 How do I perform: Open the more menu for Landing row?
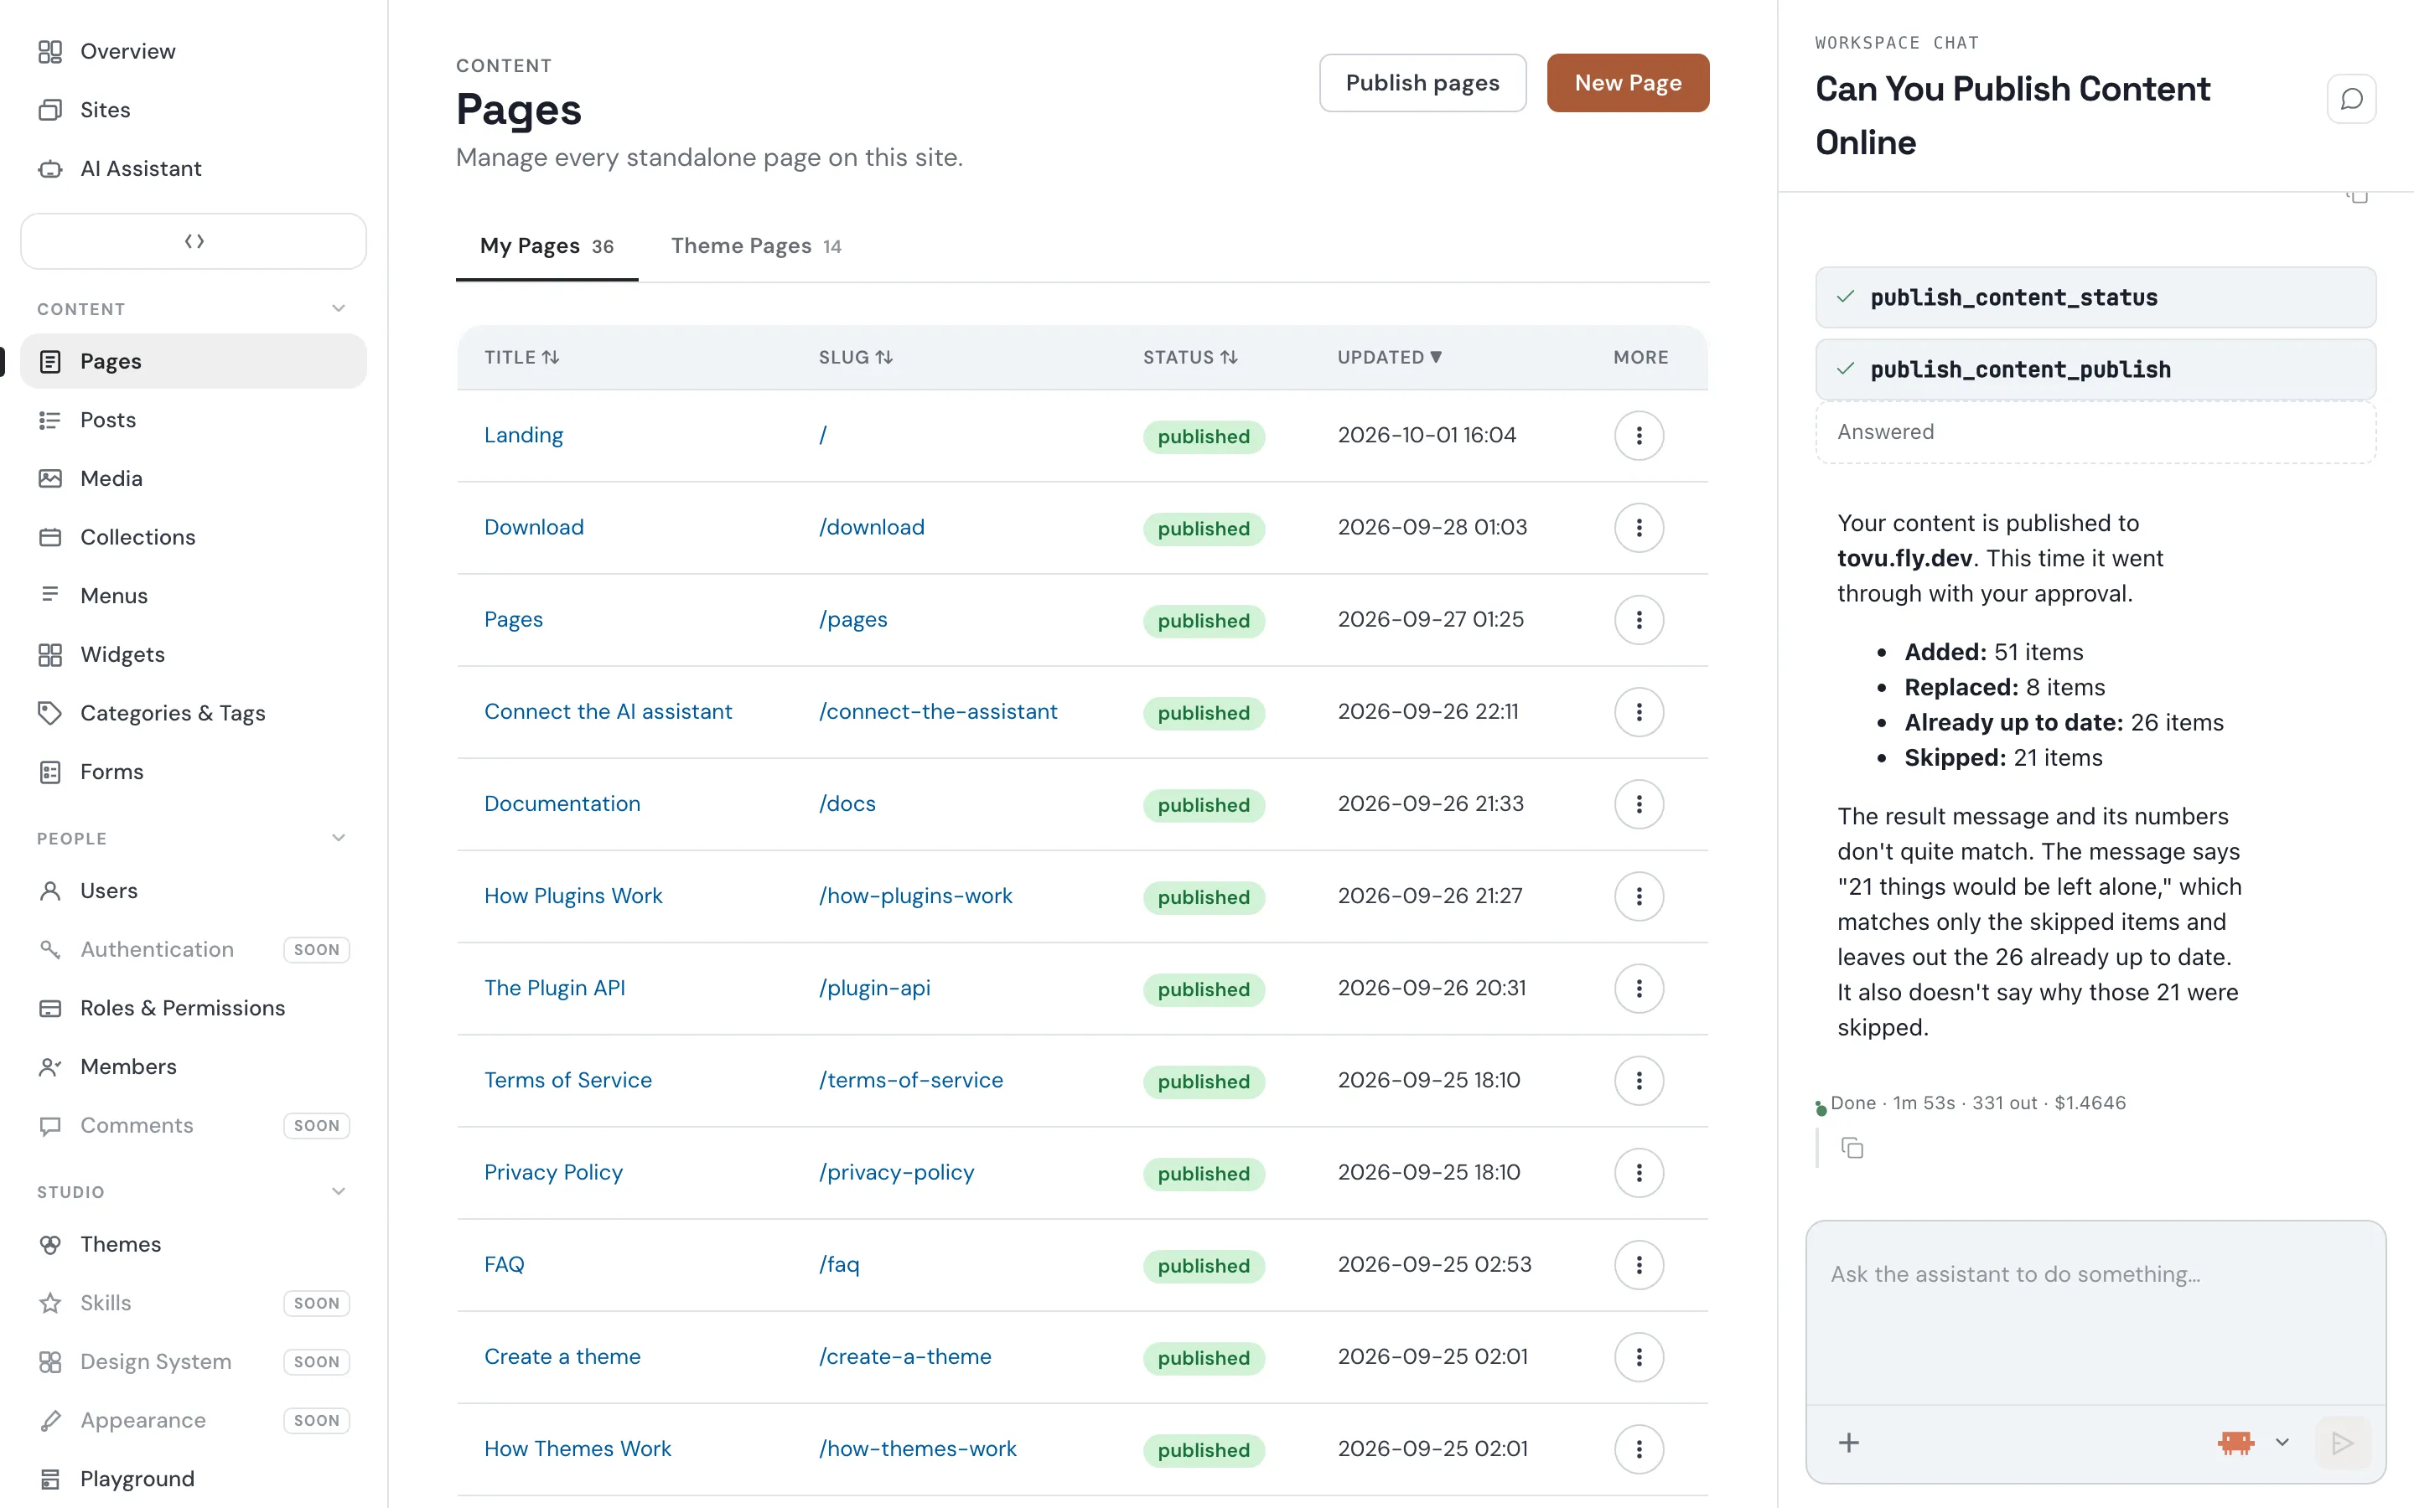[x=1639, y=436]
